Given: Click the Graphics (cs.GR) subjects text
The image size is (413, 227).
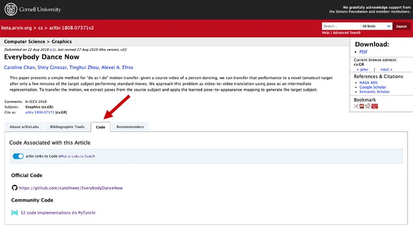Looking at the screenshot, I should 39,107.
